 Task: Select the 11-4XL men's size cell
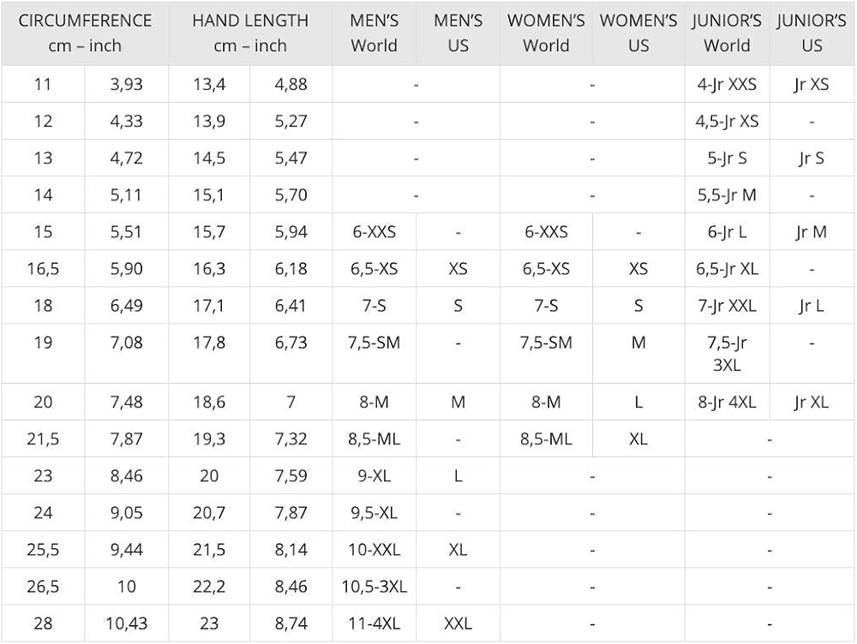[374, 624]
